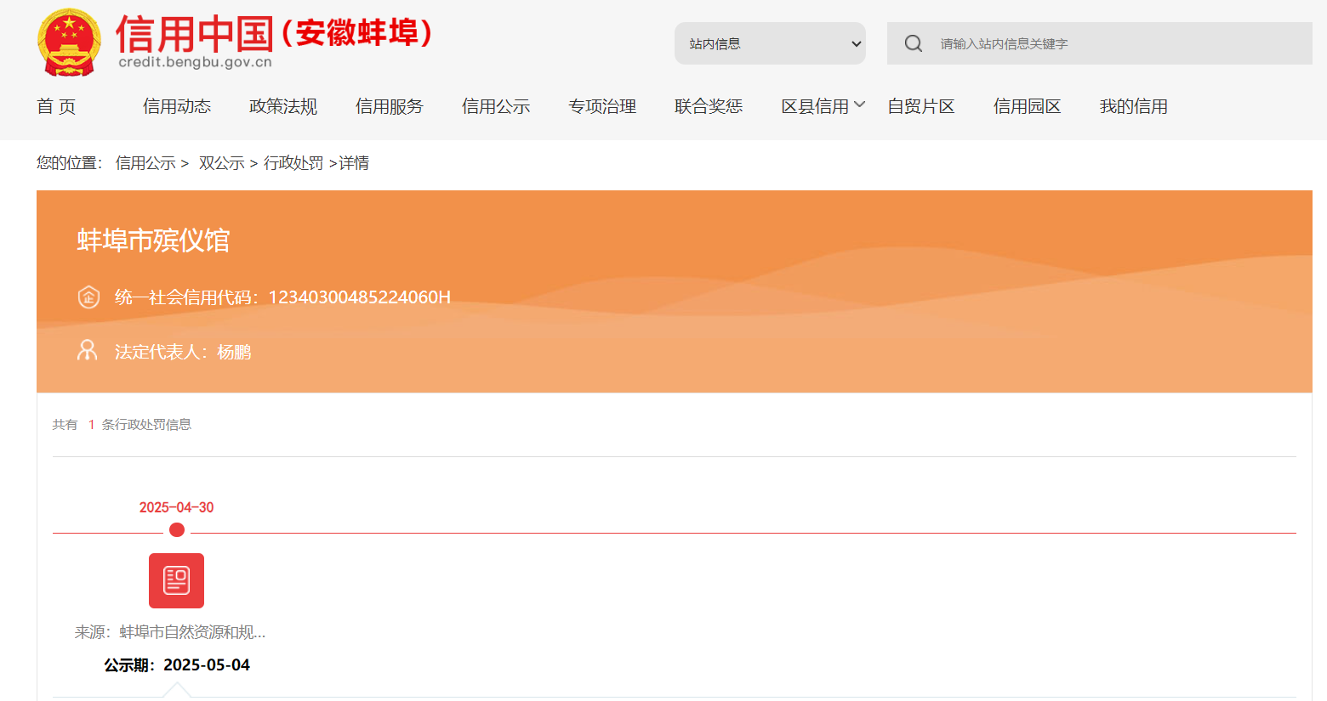Click the unified social credit code shield icon
1327x701 pixels.
click(x=88, y=297)
